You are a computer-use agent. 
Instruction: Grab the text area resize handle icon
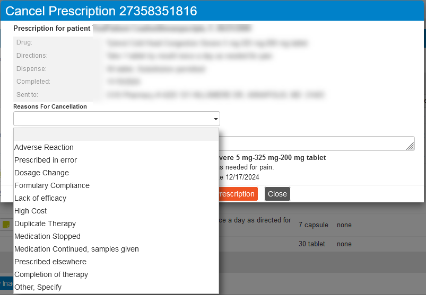click(x=410, y=146)
